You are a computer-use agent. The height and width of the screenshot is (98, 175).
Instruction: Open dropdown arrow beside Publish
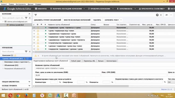(x=135, y=9)
